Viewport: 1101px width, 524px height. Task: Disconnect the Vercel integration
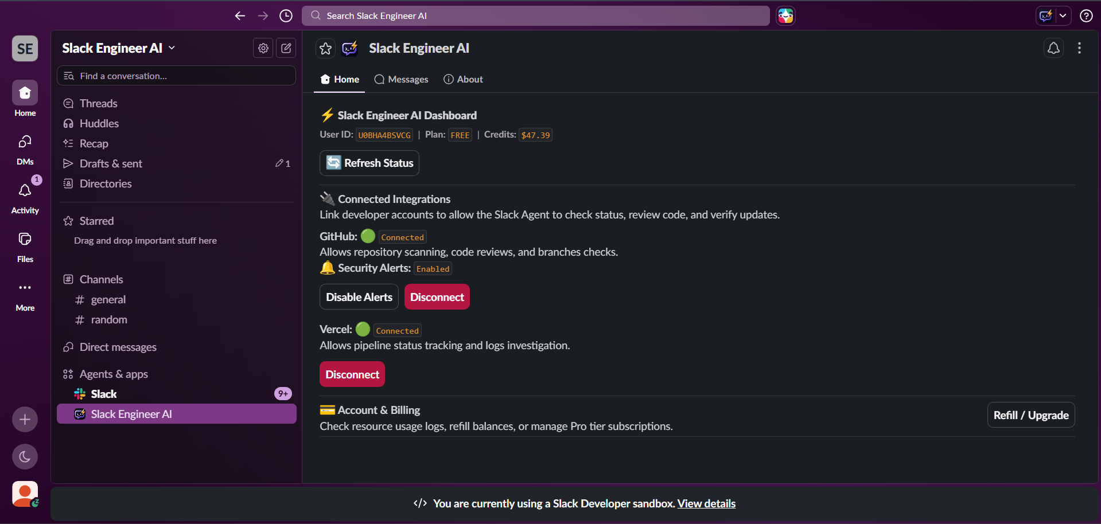coord(352,374)
